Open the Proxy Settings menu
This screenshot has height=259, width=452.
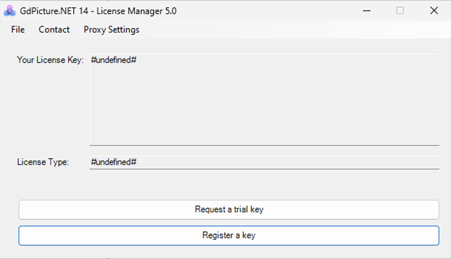(x=111, y=30)
